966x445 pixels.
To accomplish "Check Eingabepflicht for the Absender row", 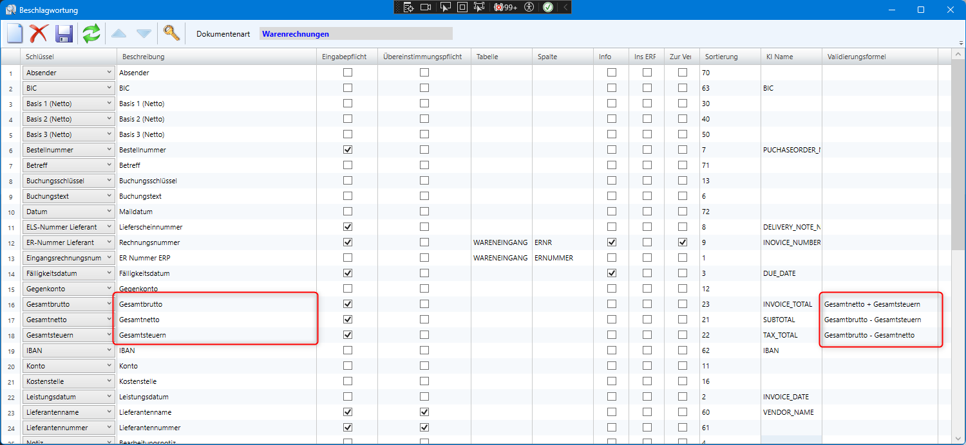I will click(x=348, y=73).
